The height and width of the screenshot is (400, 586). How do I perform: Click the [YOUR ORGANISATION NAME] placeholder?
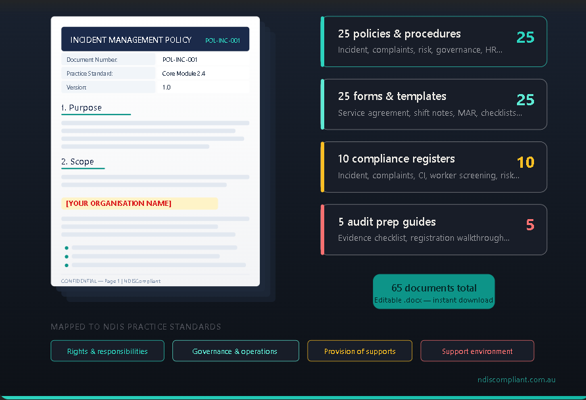point(118,203)
